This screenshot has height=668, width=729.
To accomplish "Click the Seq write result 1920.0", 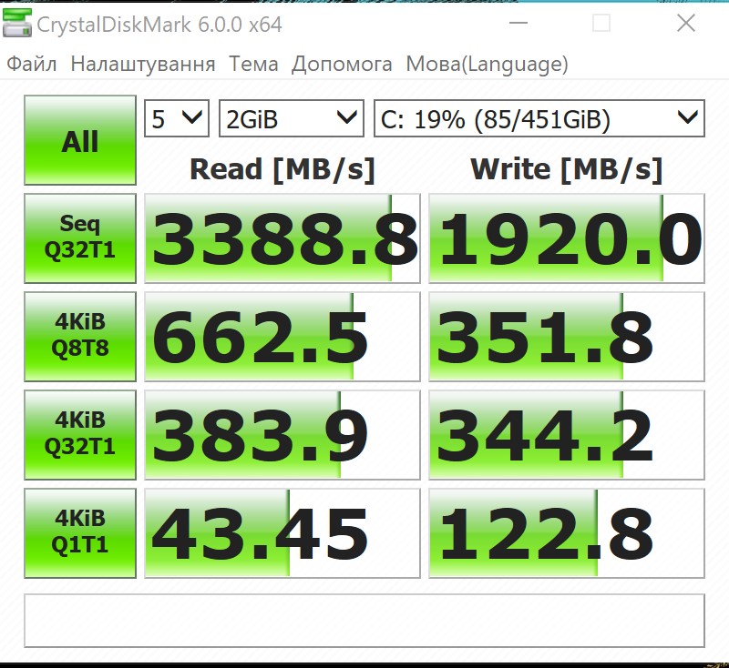I will 567,238.
